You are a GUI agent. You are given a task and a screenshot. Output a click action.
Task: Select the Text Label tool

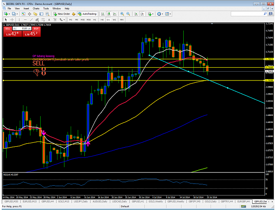[x=55, y=20]
